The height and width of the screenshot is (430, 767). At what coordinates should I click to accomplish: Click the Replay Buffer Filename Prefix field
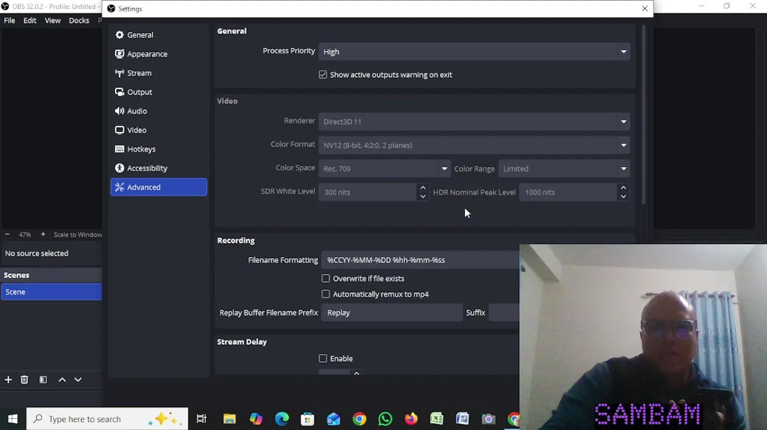(x=392, y=312)
